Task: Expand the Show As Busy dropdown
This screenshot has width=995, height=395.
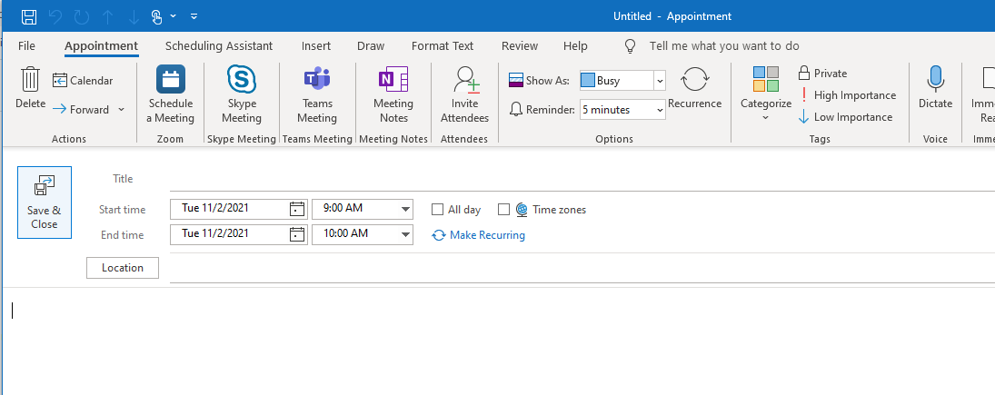Action: (x=660, y=81)
